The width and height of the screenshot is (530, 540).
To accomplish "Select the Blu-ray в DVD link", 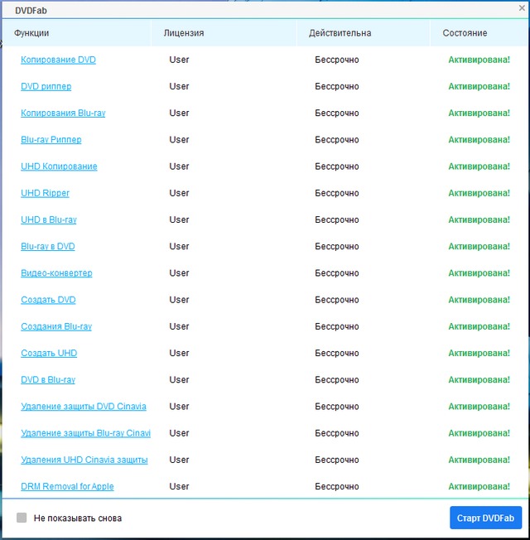I will 48,246.
